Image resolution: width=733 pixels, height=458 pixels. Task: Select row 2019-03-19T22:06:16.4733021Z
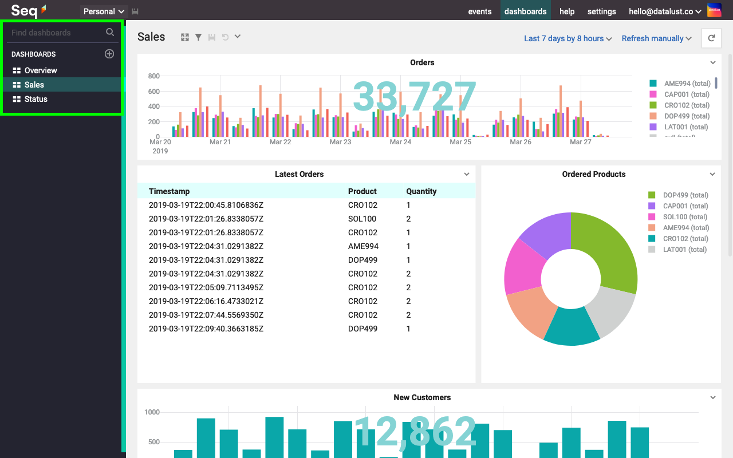(x=306, y=301)
